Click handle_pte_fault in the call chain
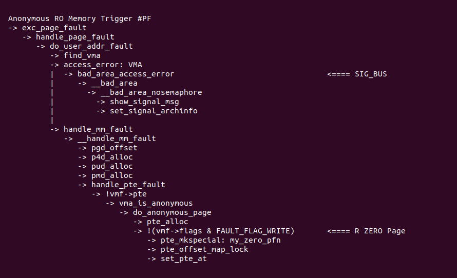The image size is (457, 278). 128,185
